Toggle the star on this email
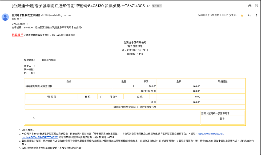This screenshot has width=261, height=155. 242,15
